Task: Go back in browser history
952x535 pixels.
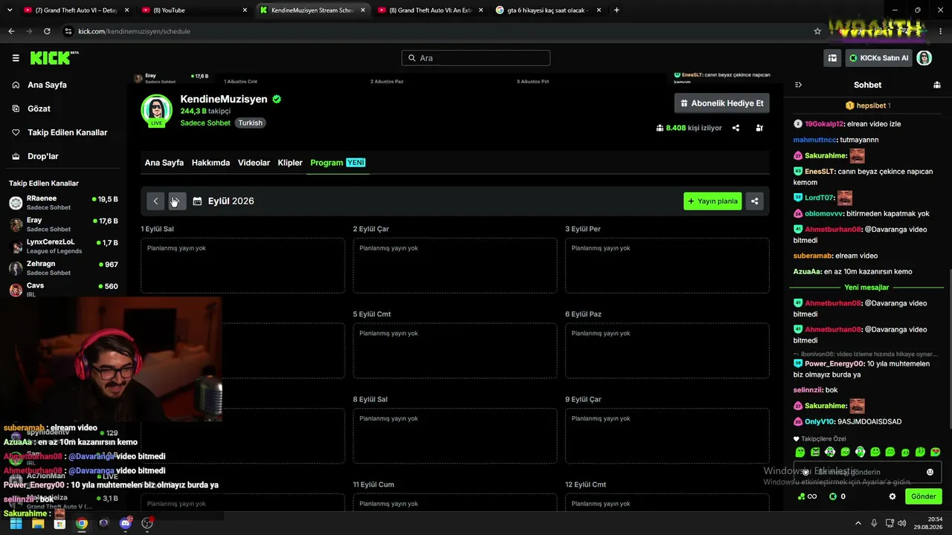Action: pos(11,31)
